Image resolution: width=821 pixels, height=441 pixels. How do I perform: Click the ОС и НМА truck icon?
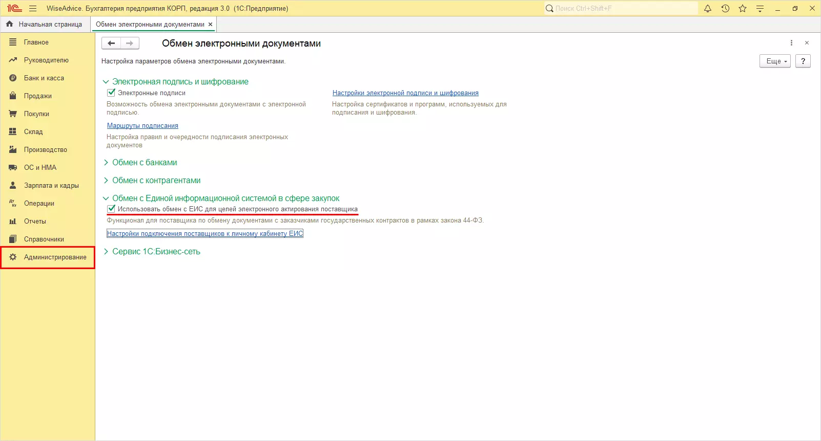point(13,167)
